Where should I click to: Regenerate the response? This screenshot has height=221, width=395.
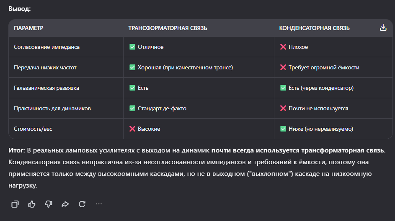click(82, 204)
